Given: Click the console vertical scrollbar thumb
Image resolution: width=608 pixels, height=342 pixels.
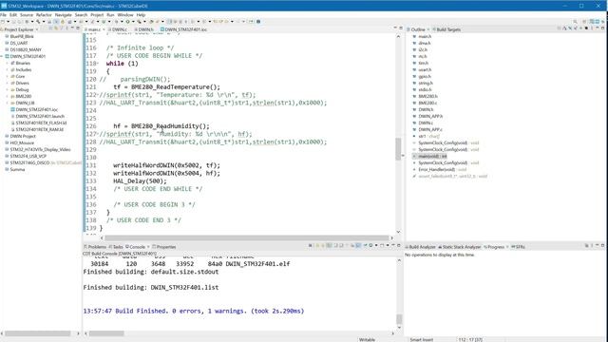Looking at the screenshot, I should (x=399, y=319).
